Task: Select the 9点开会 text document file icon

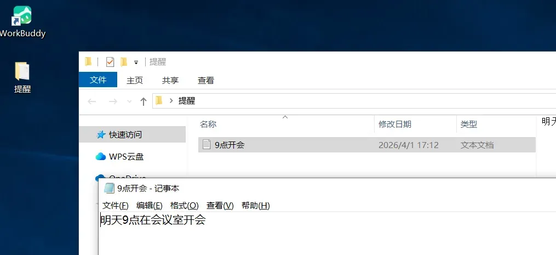Action: pyautogui.click(x=207, y=145)
